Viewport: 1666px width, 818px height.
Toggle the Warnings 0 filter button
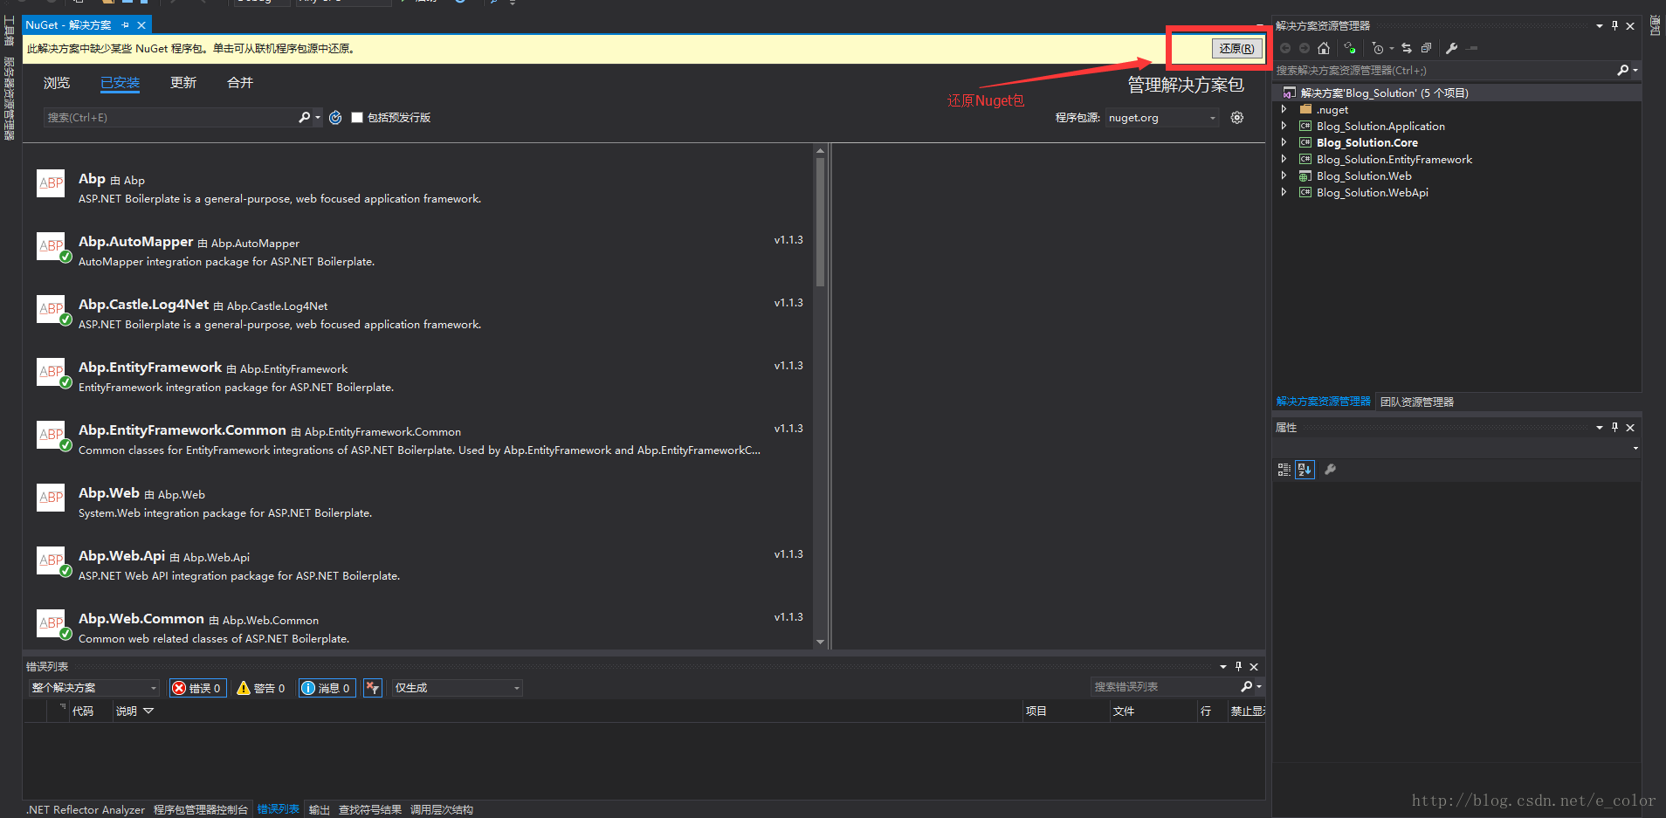click(261, 688)
